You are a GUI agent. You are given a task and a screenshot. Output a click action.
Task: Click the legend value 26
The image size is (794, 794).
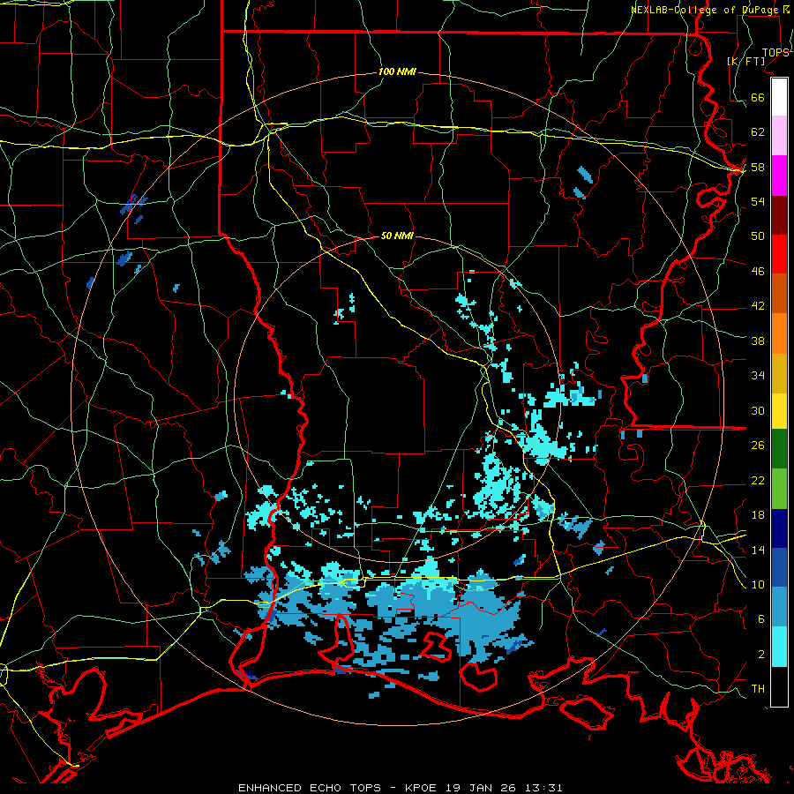coord(758,446)
